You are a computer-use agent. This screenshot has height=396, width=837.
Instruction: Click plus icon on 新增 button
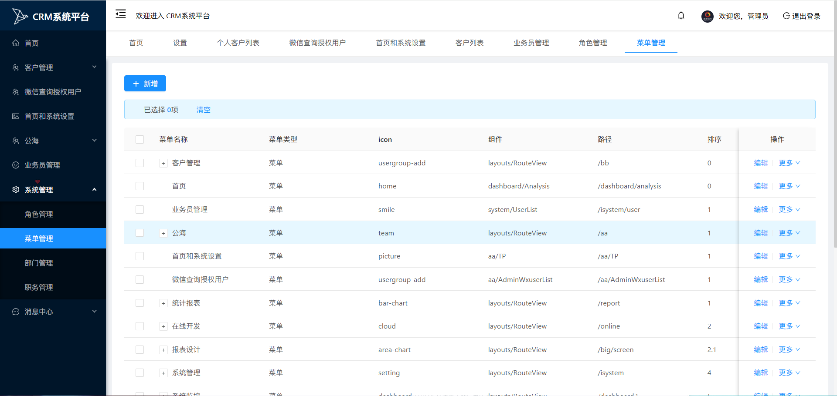[136, 84]
